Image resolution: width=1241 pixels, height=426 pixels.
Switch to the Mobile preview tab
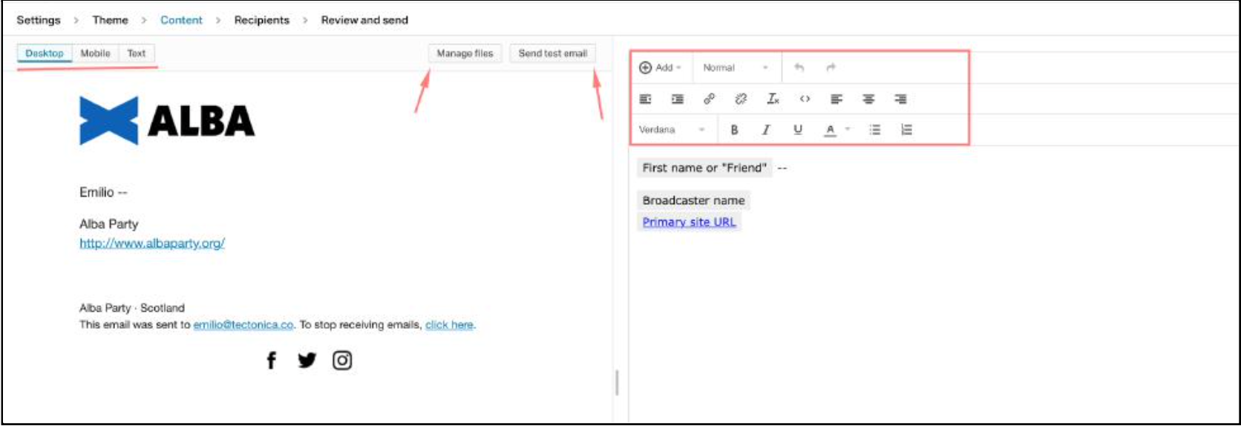[95, 53]
